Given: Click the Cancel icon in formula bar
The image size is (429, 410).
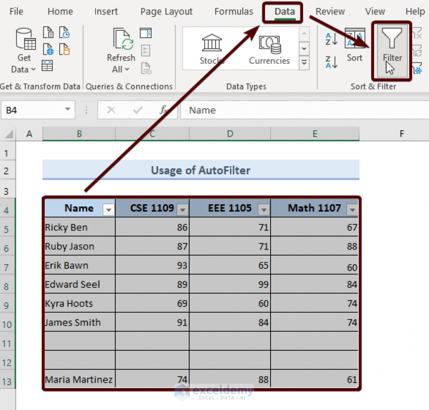Looking at the screenshot, I should point(111,110).
